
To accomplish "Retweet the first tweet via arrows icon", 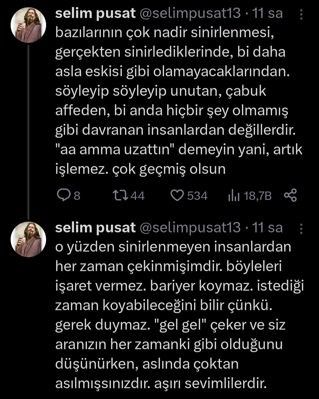I will (x=120, y=196).
